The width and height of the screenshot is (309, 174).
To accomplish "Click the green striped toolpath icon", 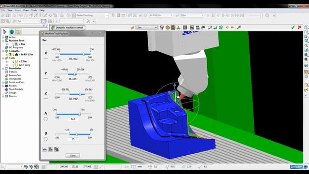I will coord(221,28).
